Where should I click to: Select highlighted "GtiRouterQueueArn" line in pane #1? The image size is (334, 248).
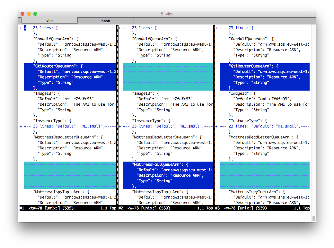coord(58,66)
